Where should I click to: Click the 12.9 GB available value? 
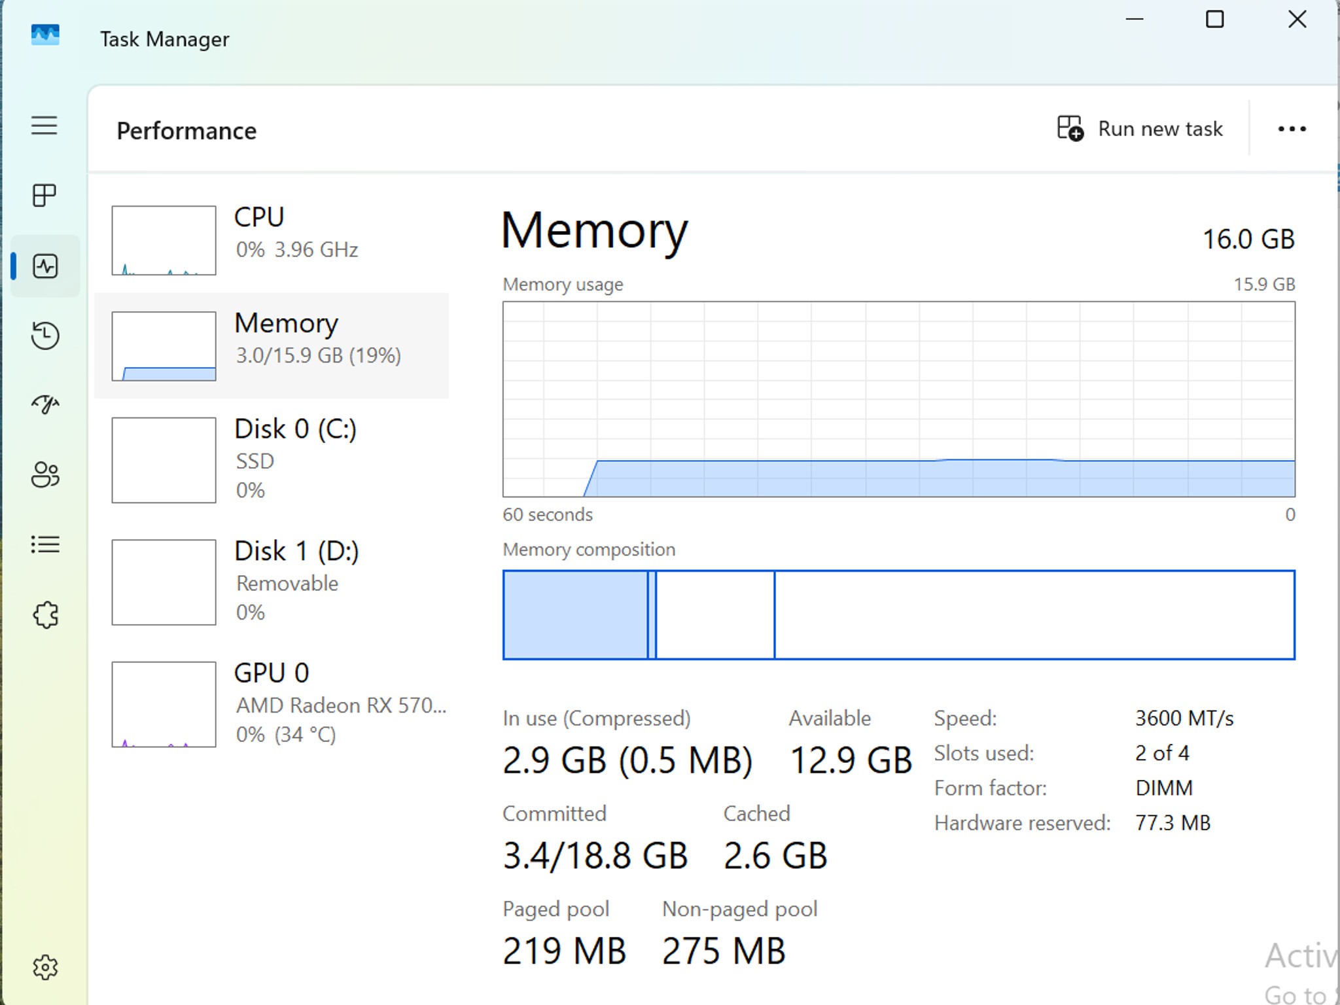pos(851,760)
